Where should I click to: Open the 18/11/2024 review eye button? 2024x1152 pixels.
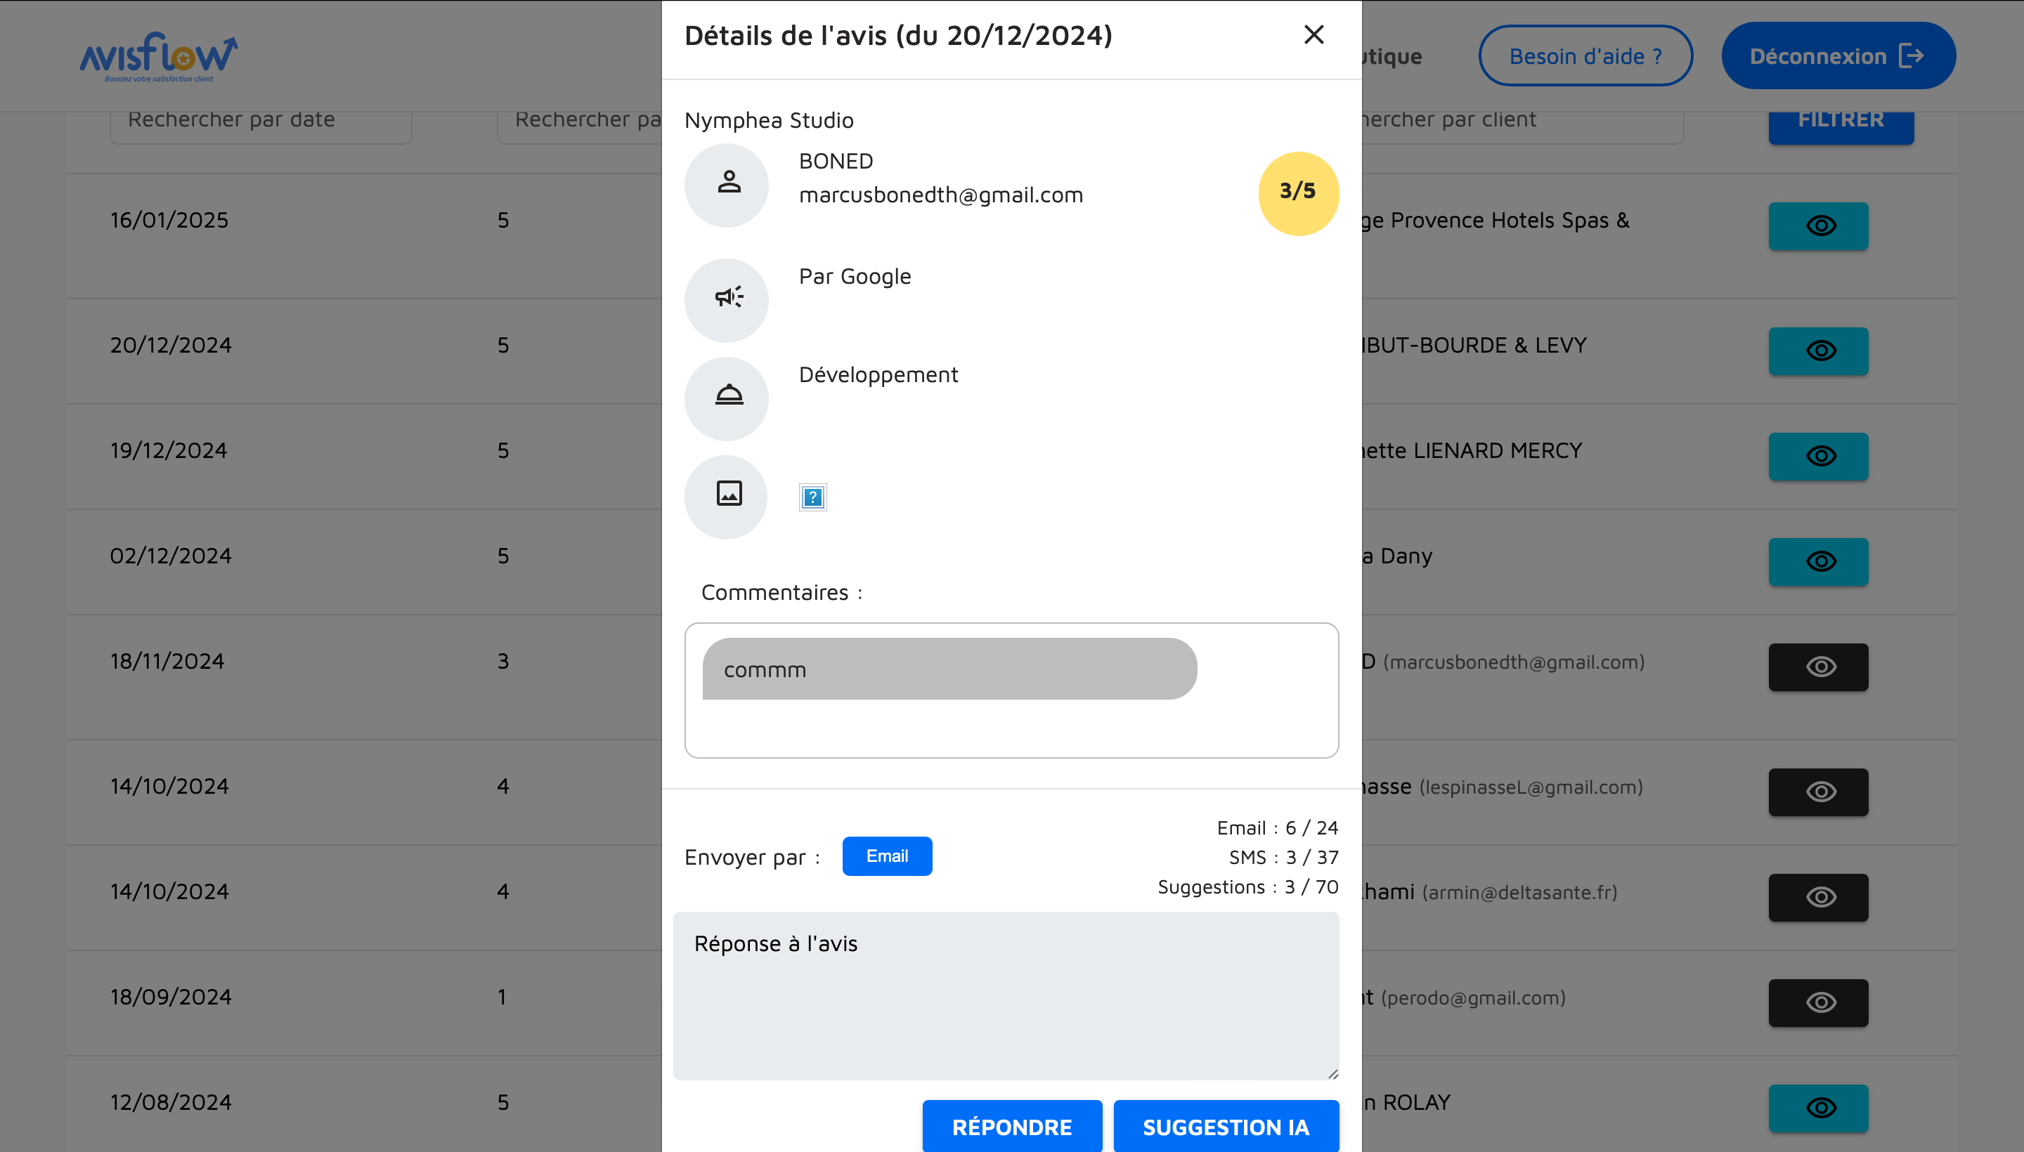point(1817,667)
